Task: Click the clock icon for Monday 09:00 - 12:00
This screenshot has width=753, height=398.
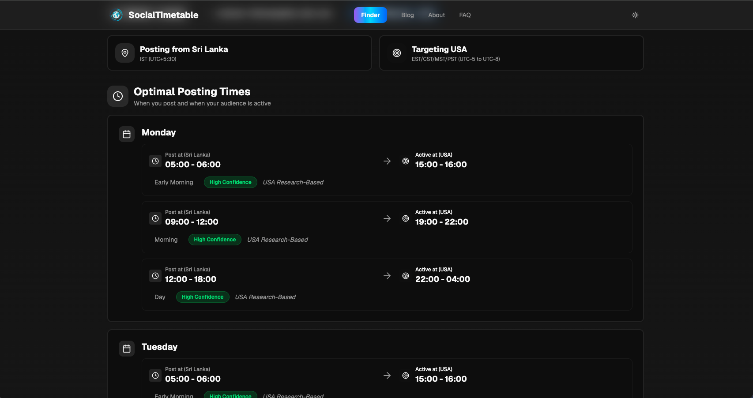Action: (155, 218)
